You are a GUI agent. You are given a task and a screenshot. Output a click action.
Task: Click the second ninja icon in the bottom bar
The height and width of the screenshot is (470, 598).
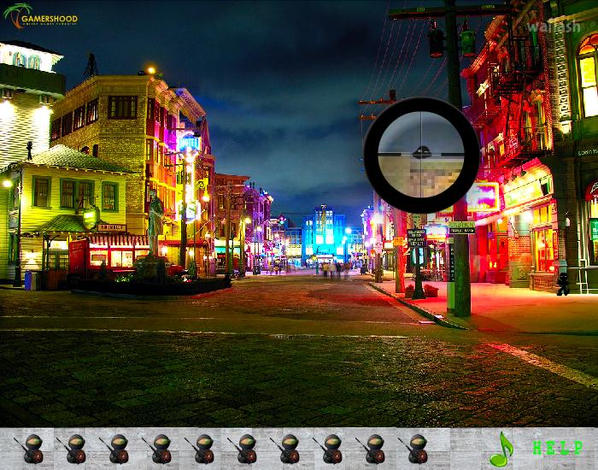click(x=72, y=449)
